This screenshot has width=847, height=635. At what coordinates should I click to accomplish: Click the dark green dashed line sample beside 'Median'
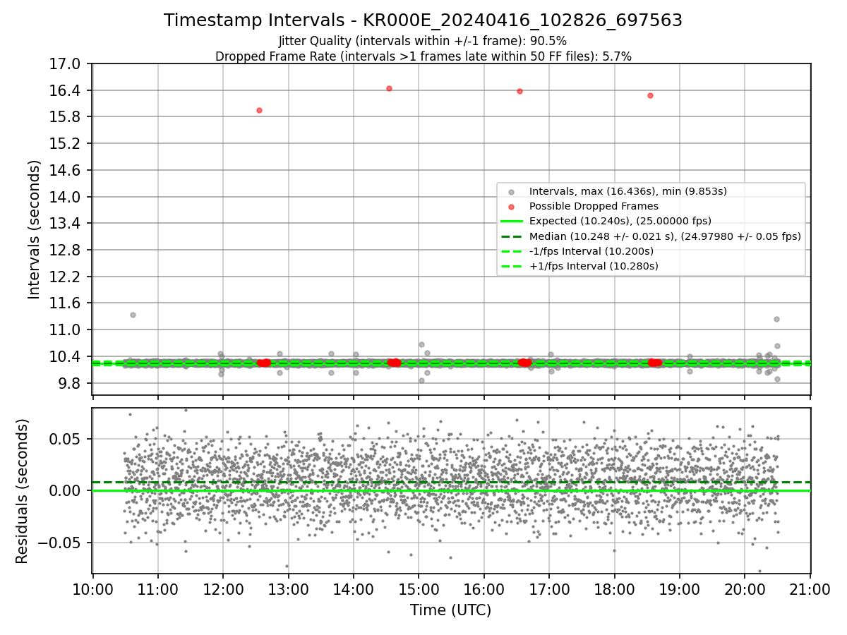pos(512,236)
